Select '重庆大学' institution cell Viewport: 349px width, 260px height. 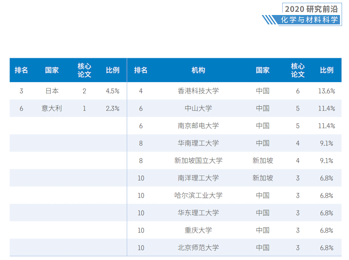198,230
